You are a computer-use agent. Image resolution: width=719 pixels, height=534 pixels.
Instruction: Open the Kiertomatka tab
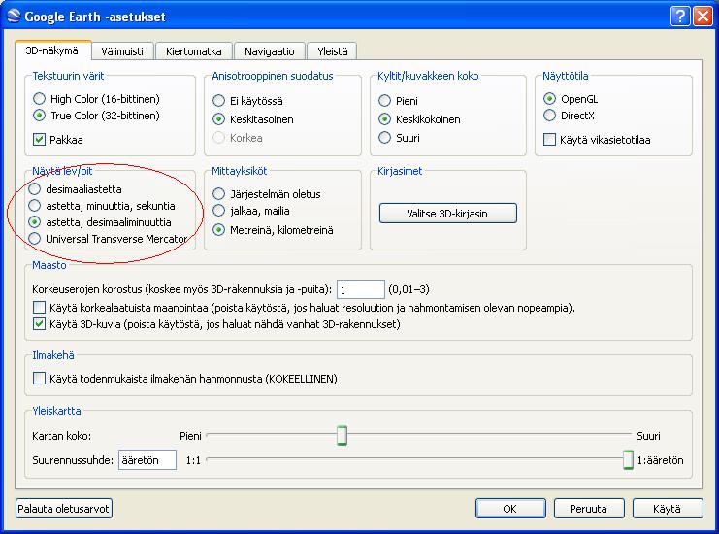point(193,51)
